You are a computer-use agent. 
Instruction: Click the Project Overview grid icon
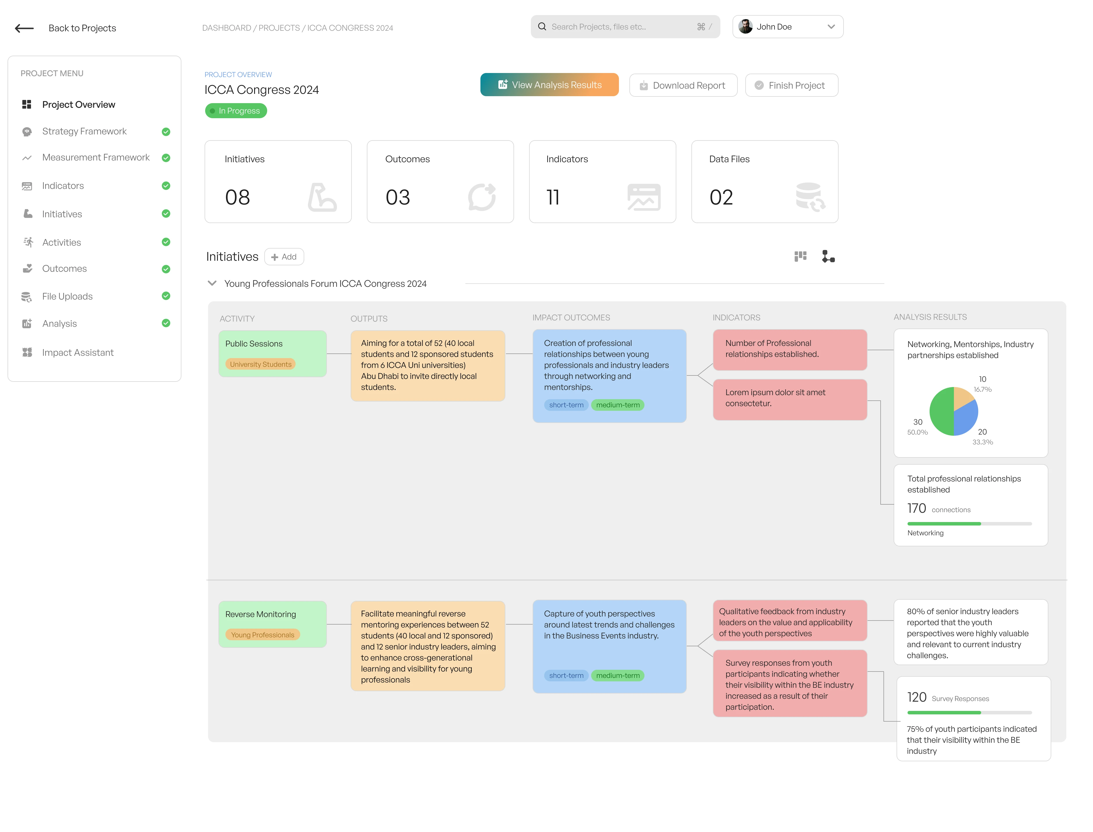click(x=27, y=105)
